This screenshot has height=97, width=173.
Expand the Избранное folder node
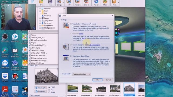[x=40, y=25]
